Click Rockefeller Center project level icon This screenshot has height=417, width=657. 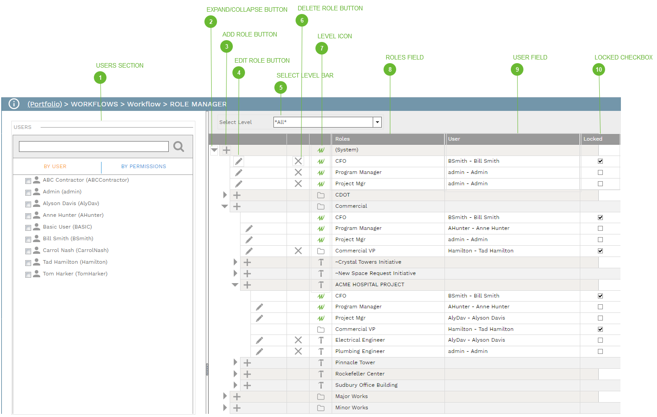pyautogui.click(x=321, y=374)
